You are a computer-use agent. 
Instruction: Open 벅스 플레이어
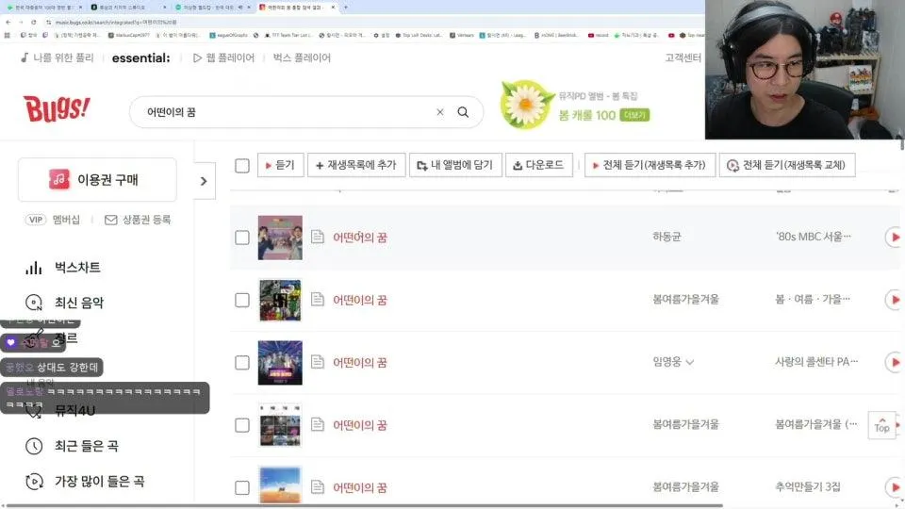(302, 57)
